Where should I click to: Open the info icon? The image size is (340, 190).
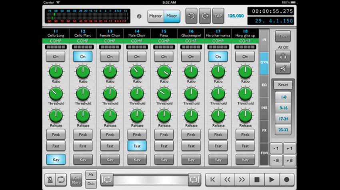pos(139,16)
